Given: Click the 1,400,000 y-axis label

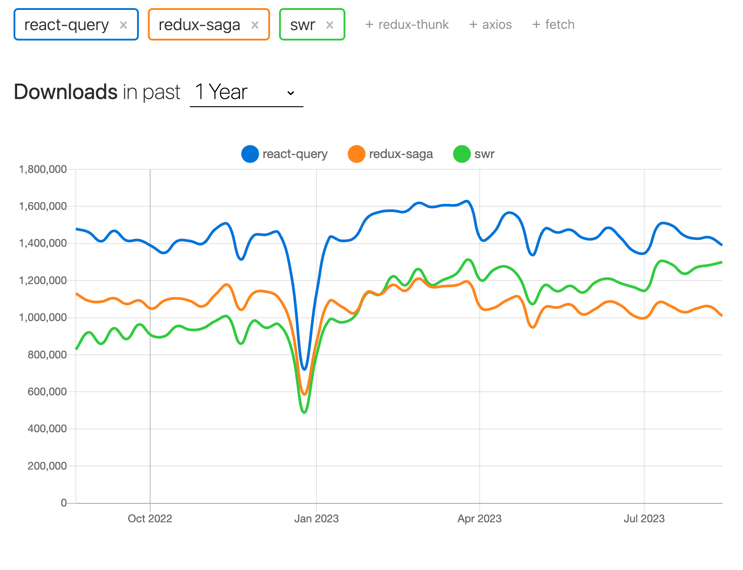Looking at the screenshot, I should point(43,244).
